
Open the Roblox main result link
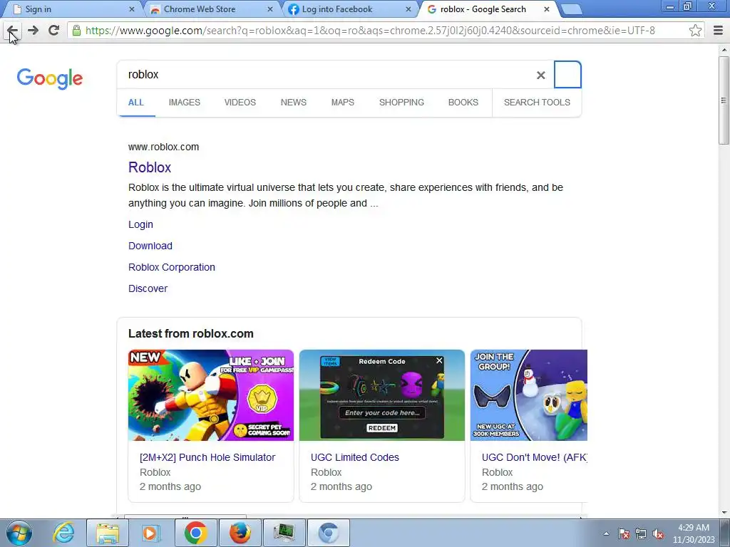tap(150, 167)
